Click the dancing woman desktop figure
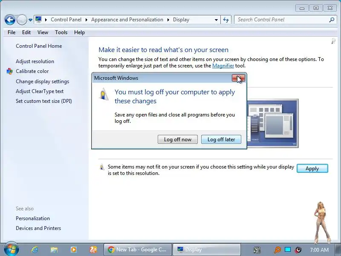Image resolution: width=341 pixels, height=256 pixels. click(x=322, y=222)
